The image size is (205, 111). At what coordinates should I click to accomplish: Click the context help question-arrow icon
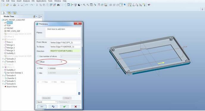[x=149, y=5]
